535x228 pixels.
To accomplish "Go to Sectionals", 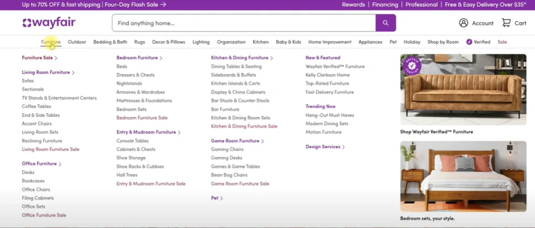I will point(33,89).
